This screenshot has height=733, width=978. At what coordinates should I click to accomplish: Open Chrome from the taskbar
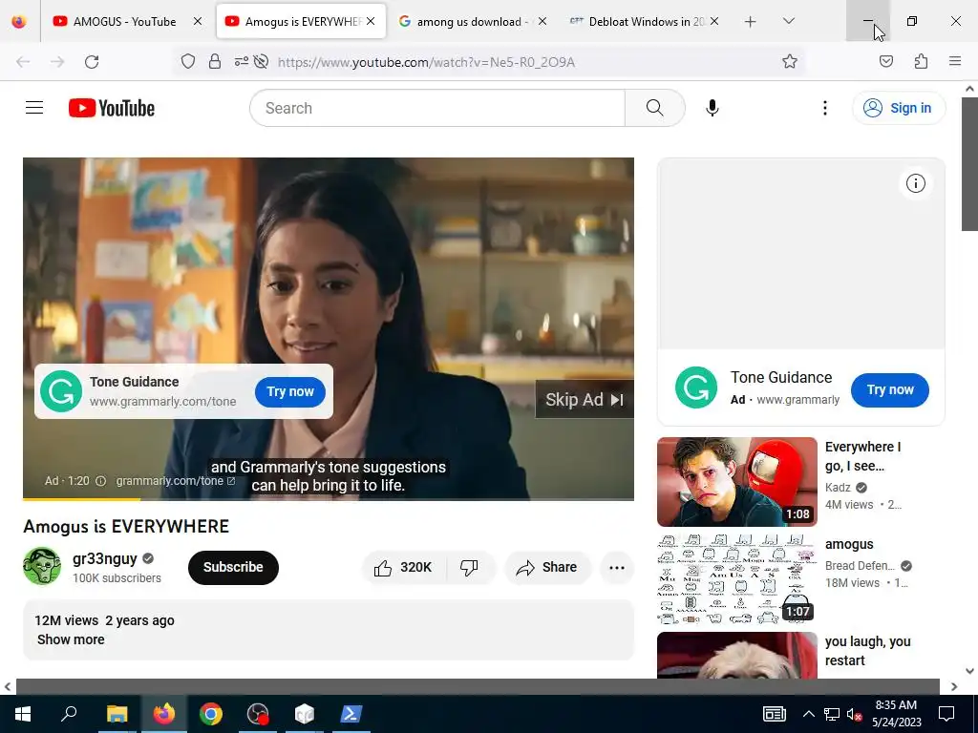click(211, 714)
